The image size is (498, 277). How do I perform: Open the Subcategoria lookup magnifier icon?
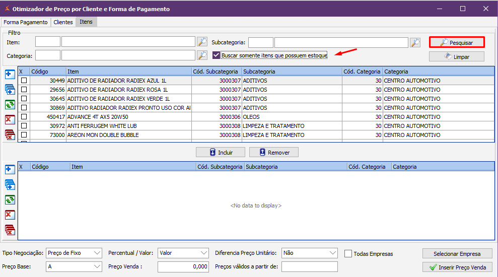coord(415,42)
